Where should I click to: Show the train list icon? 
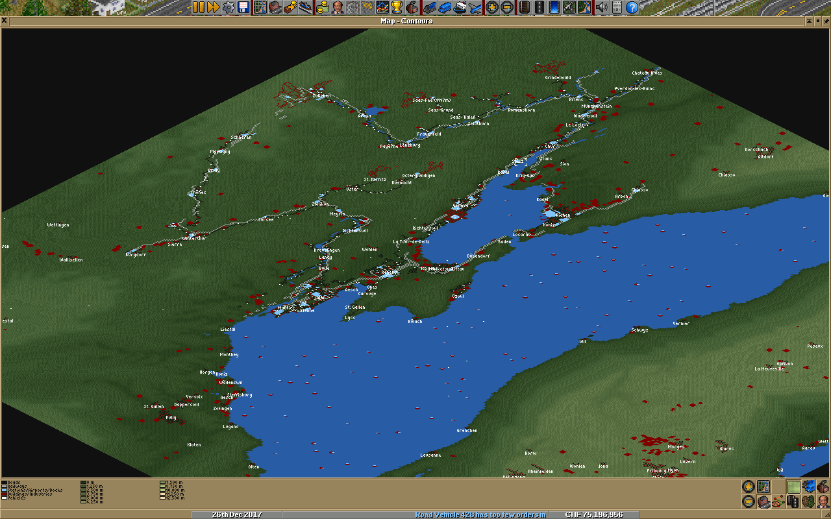pos(430,8)
